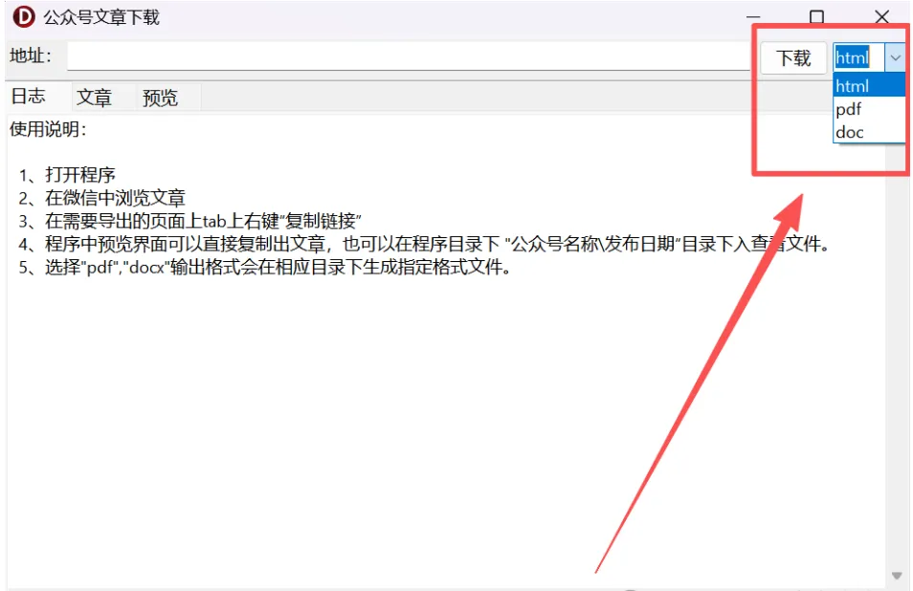Click the scrollbar down arrow in log panel
The image size is (913, 591).
[897, 576]
